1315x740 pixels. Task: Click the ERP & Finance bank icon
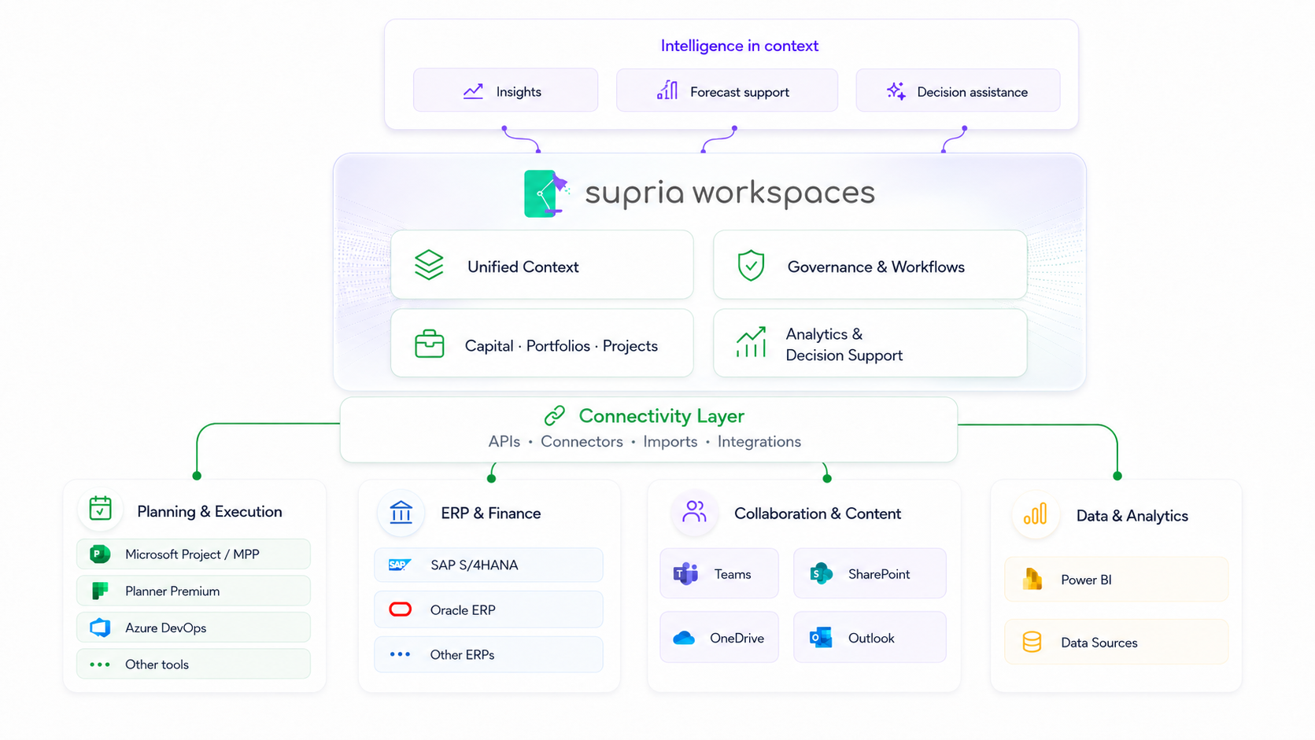point(401,512)
